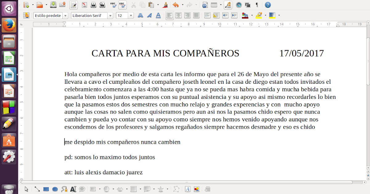Expand the Paste options arrow
This screenshot has height=194, width=370.
(x=158, y=5)
